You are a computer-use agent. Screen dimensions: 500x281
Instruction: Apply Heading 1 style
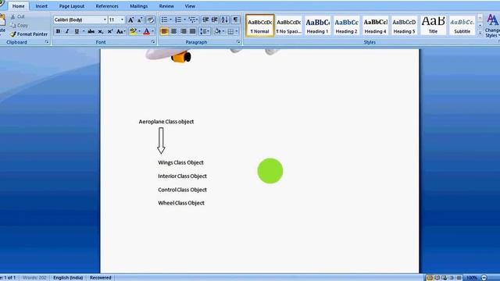pos(318,25)
